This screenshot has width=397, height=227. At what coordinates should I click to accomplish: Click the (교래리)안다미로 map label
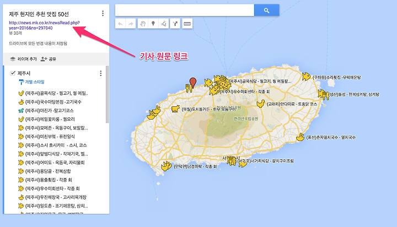click(292, 104)
